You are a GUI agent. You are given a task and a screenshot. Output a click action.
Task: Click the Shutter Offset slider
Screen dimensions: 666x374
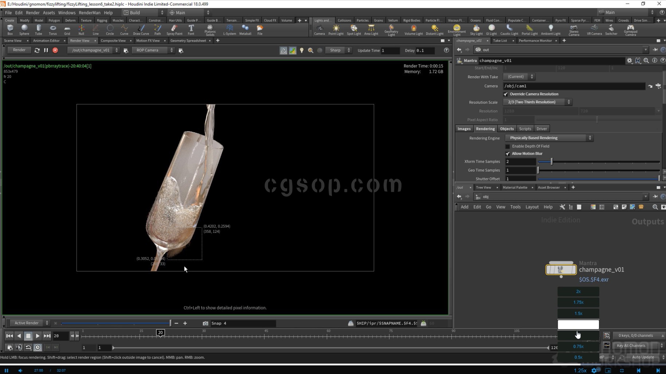[x=599, y=179]
